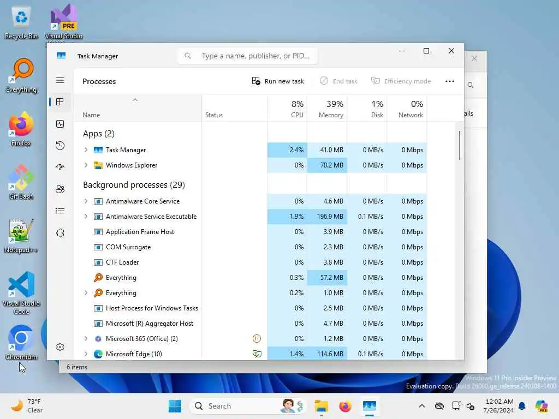559x419 pixels.
Task: Click the Windows Explorer folder icon in list
Action: coord(98,165)
